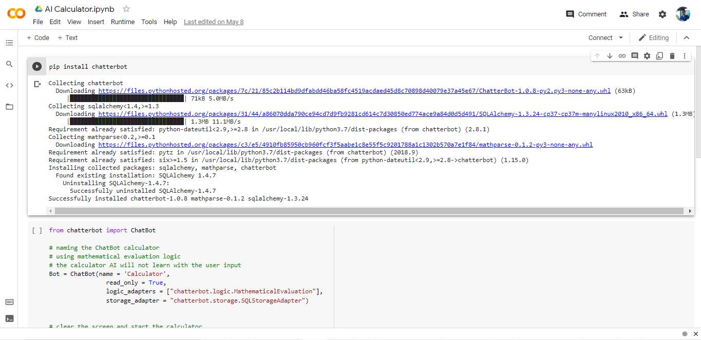This screenshot has width=701, height=340.
Task: Run the pip install chatterbot cell
Action: point(37,66)
